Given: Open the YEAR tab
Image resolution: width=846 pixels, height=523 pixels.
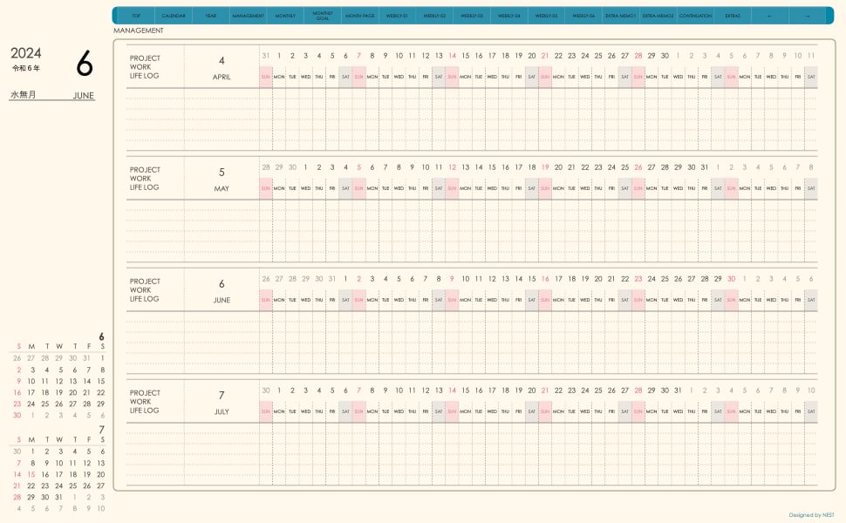Looking at the screenshot, I should pos(210,16).
